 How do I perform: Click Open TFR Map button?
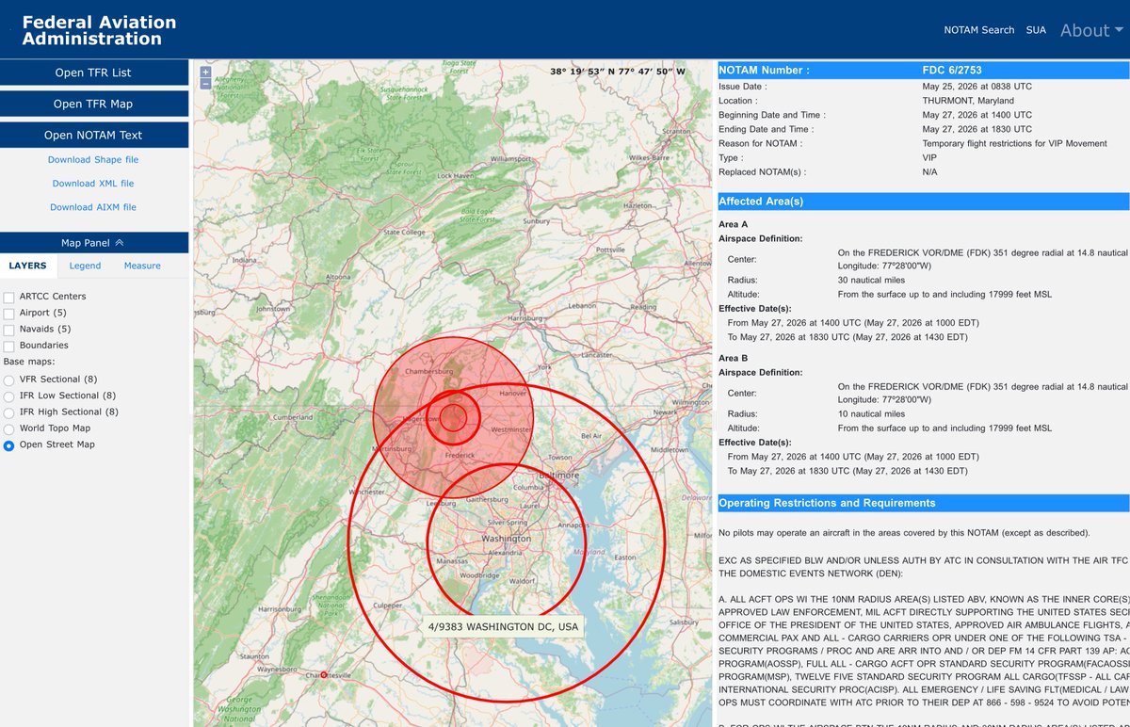click(93, 104)
